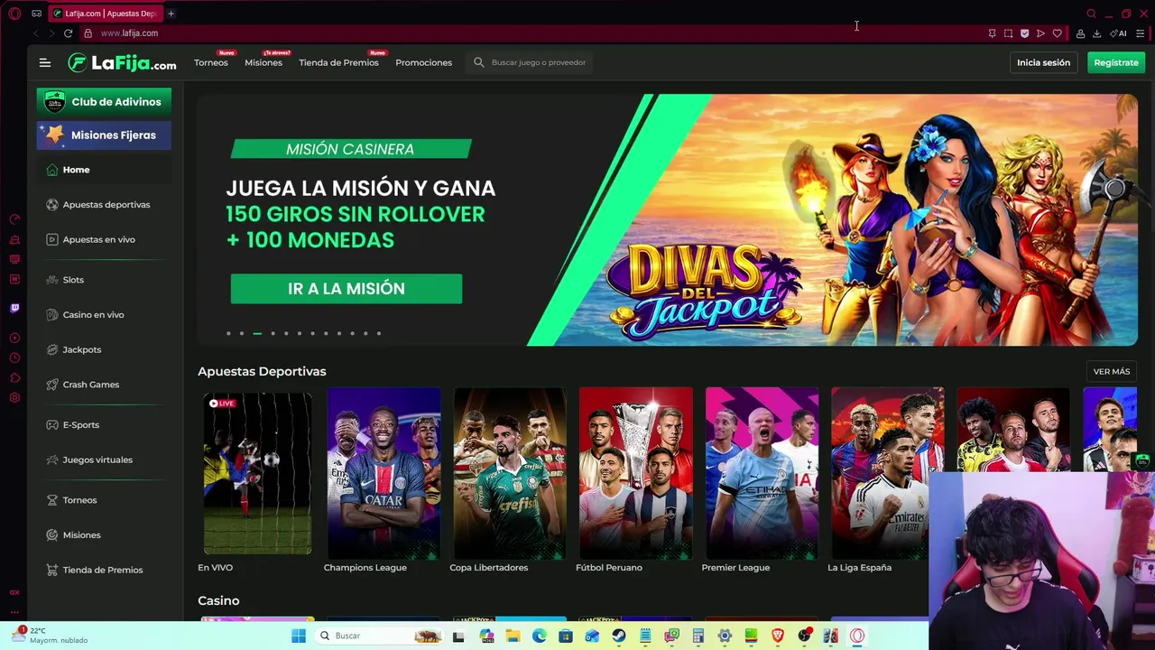The width and height of the screenshot is (1155, 650).
Task: Open the Copa Libertadores card
Action: [x=510, y=473]
